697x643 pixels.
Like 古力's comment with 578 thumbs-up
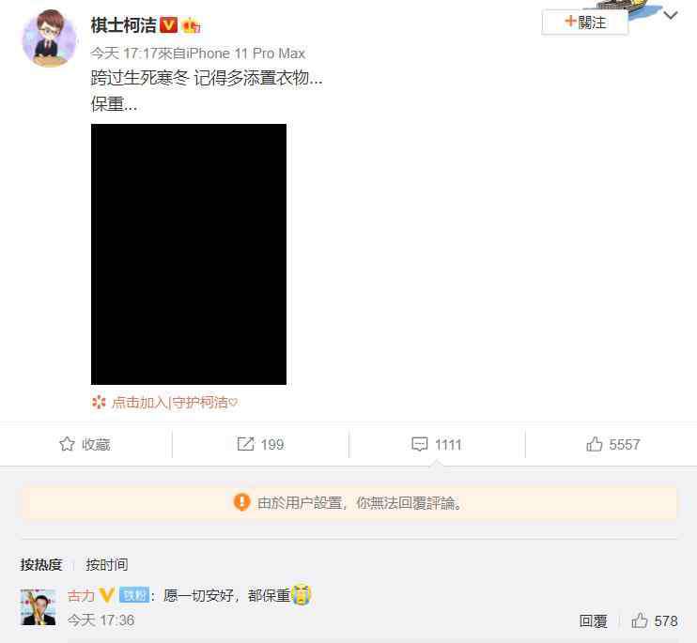click(640, 620)
